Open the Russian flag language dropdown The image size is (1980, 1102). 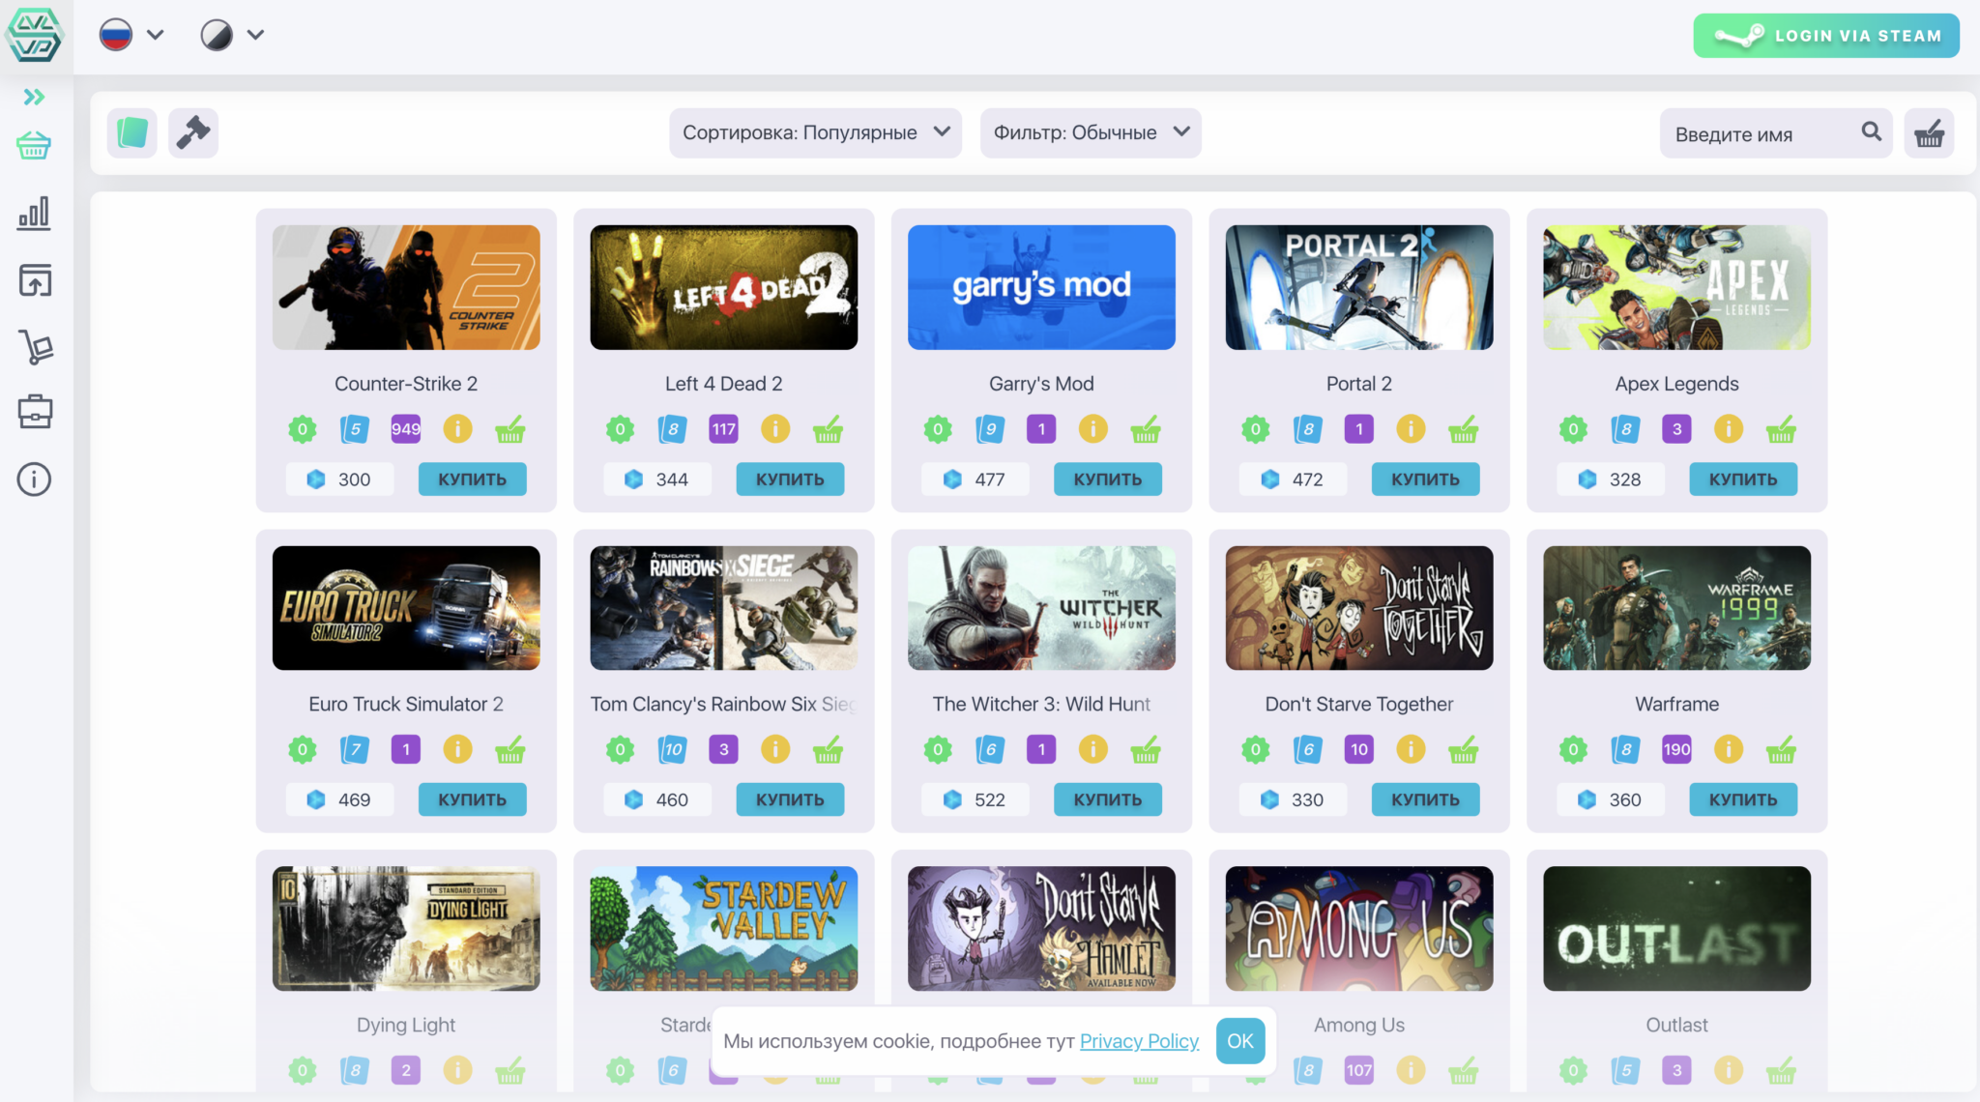(x=131, y=36)
